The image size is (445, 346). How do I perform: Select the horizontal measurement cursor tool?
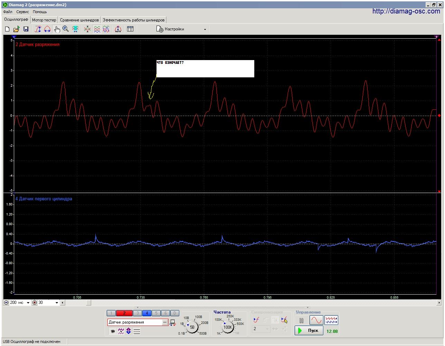tap(47, 29)
